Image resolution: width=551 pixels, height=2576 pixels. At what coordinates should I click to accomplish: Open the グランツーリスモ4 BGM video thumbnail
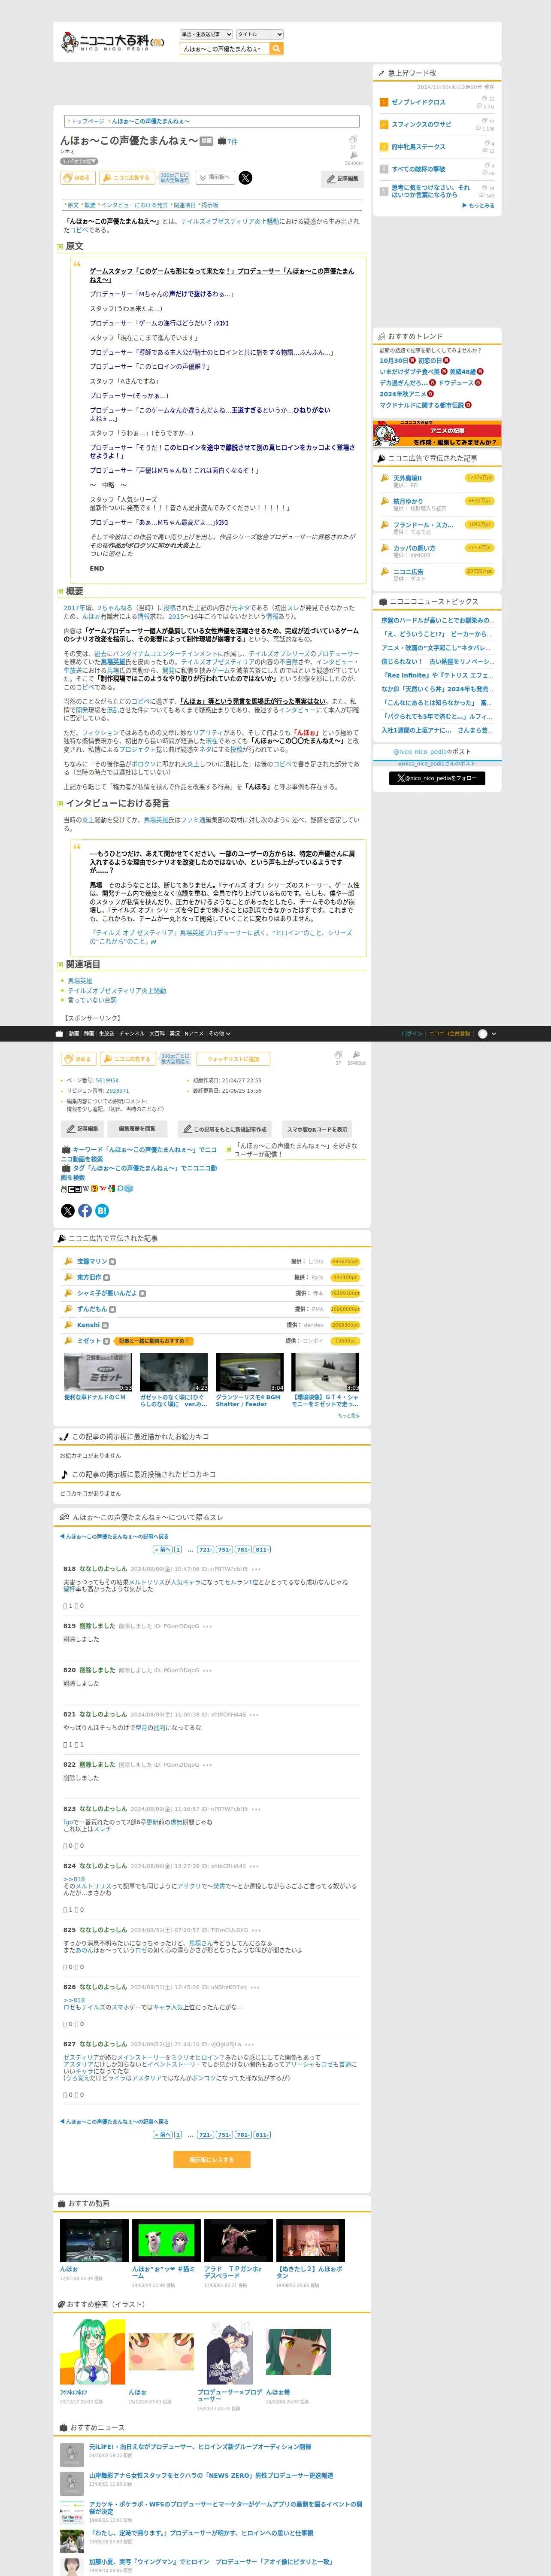[x=250, y=1372]
